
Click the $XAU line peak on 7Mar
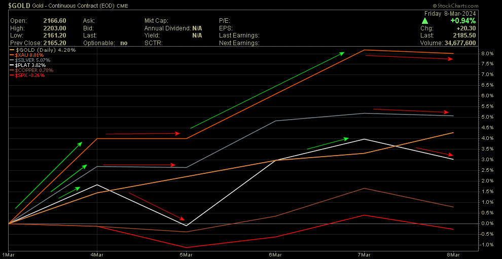(x=365, y=50)
